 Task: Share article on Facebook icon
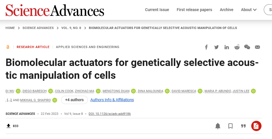click(x=206, y=47)
